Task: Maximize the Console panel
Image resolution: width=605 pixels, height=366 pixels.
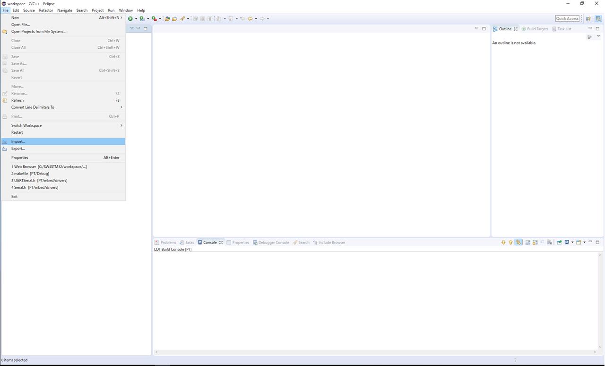Action: pos(597,242)
